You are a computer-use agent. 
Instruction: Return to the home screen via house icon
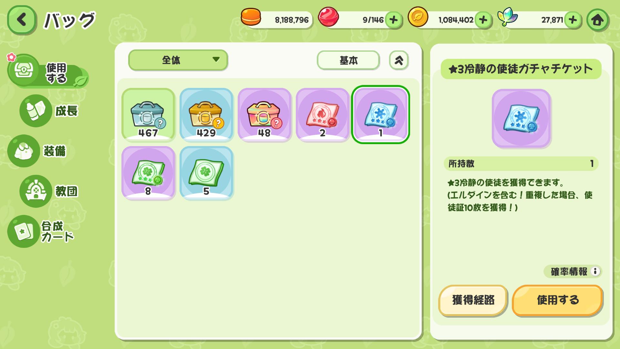tap(597, 20)
